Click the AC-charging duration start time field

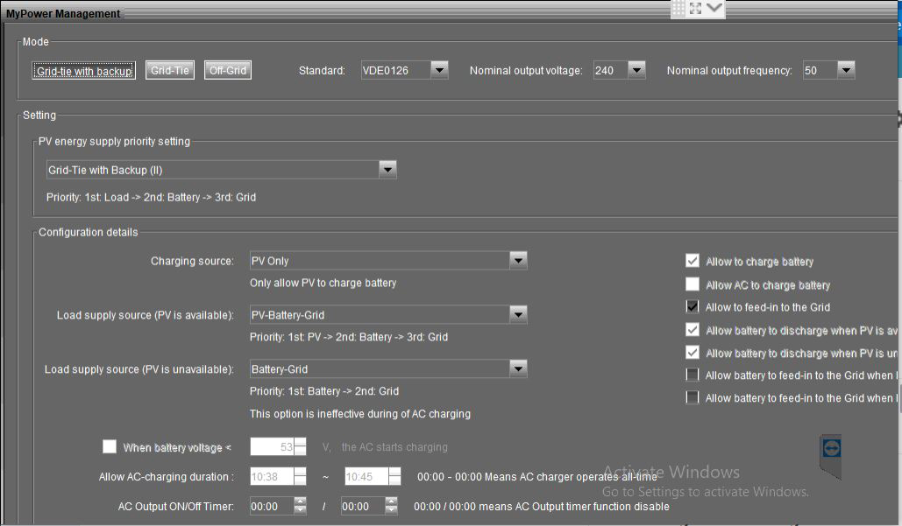tap(271, 477)
